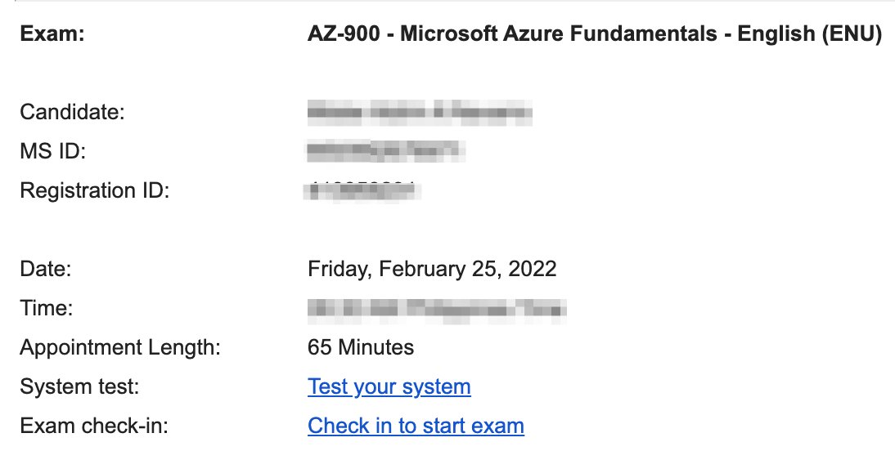895x451 pixels.
Task: Select the System test: label
Action: coord(80,386)
